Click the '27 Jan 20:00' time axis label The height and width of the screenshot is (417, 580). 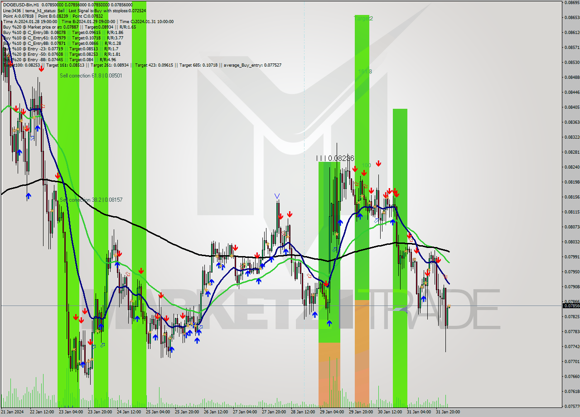click(274, 412)
